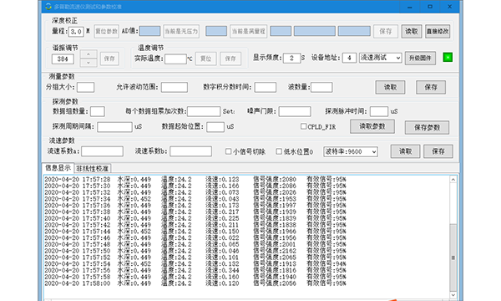Click the log panel vertical scrollbar thumb
Image resolution: width=501 pixels, height=301 pixels.
(x=453, y=258)
